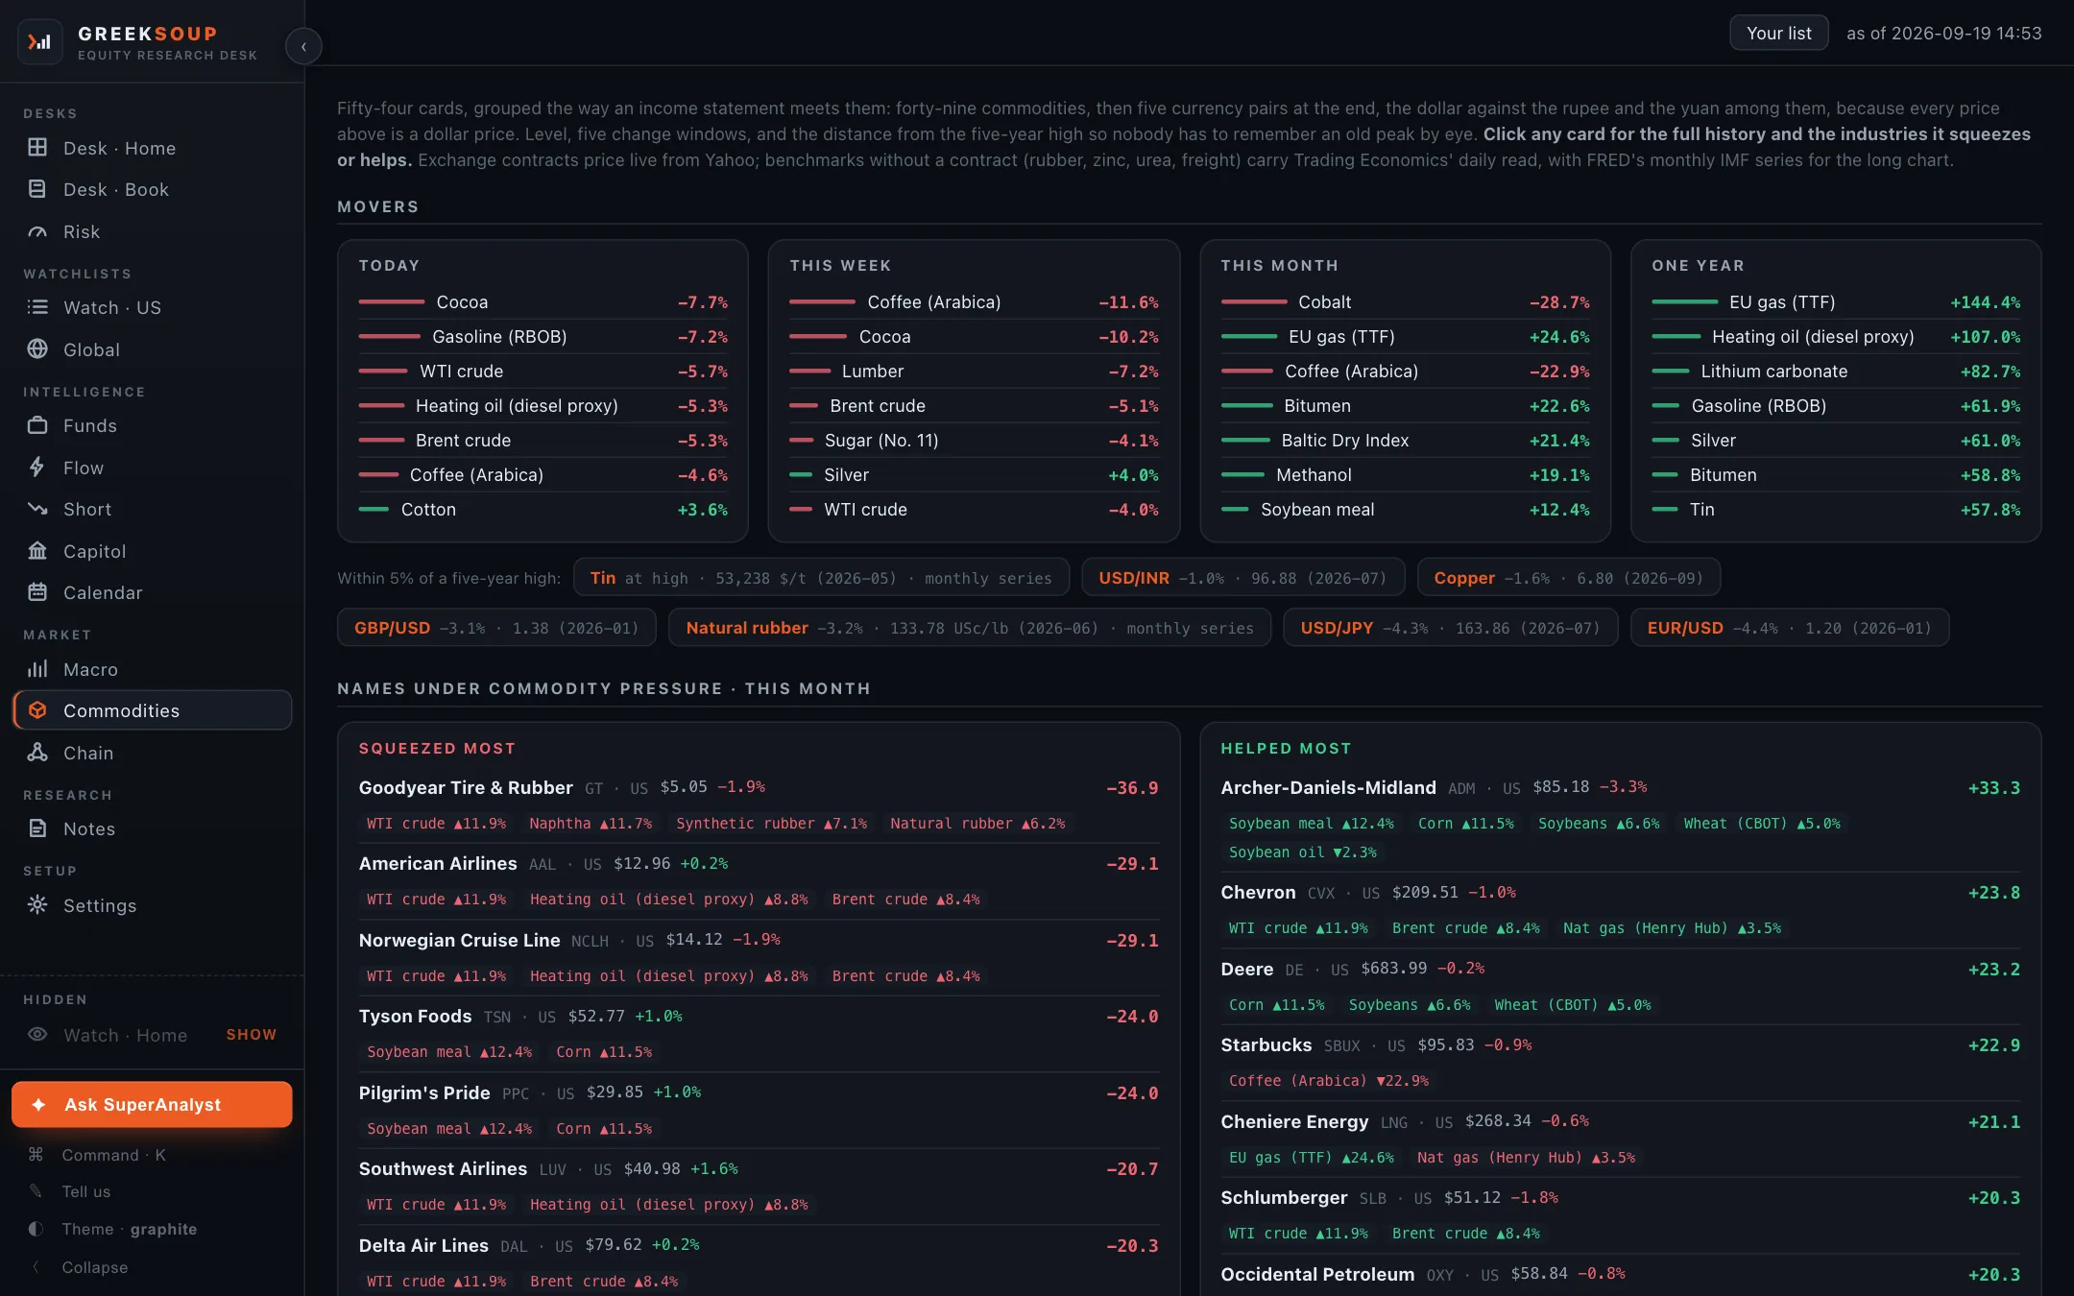2074x1296 pixels.
Task: Open Southwest Airlines entry
Action: pos(759,1187)
